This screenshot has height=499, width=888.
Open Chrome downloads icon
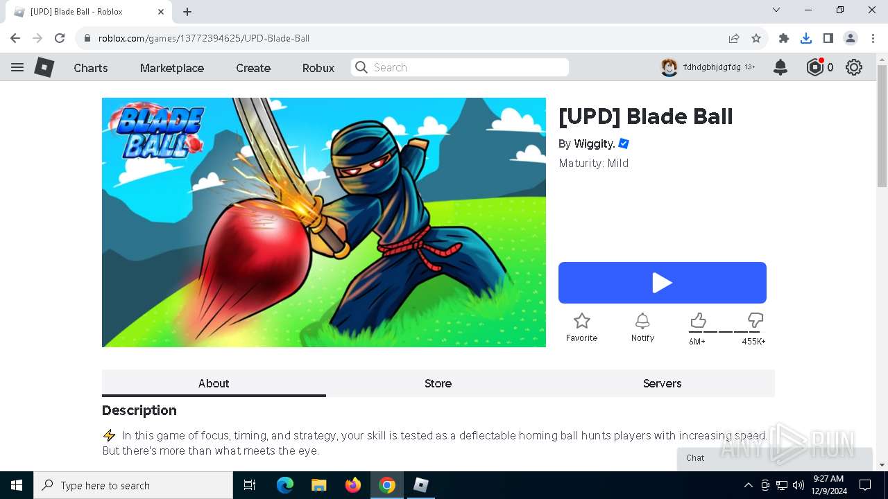click(x=806, y=38)
